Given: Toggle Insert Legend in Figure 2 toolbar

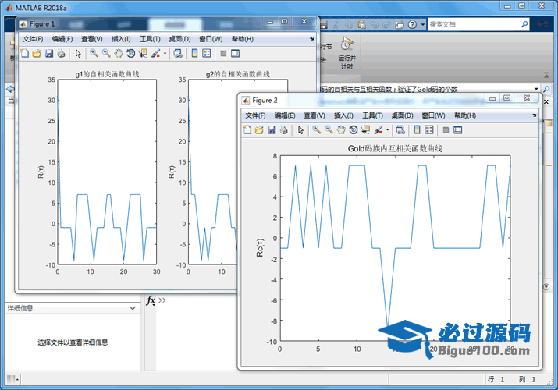Looking at the screenshot, I should tap(429, 130).
